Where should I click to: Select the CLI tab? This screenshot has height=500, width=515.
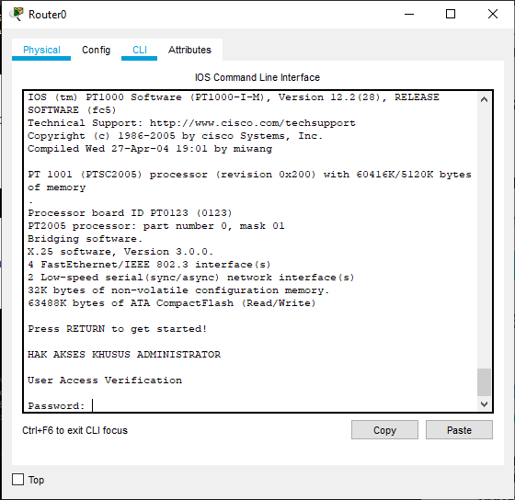tap(139, 50)
